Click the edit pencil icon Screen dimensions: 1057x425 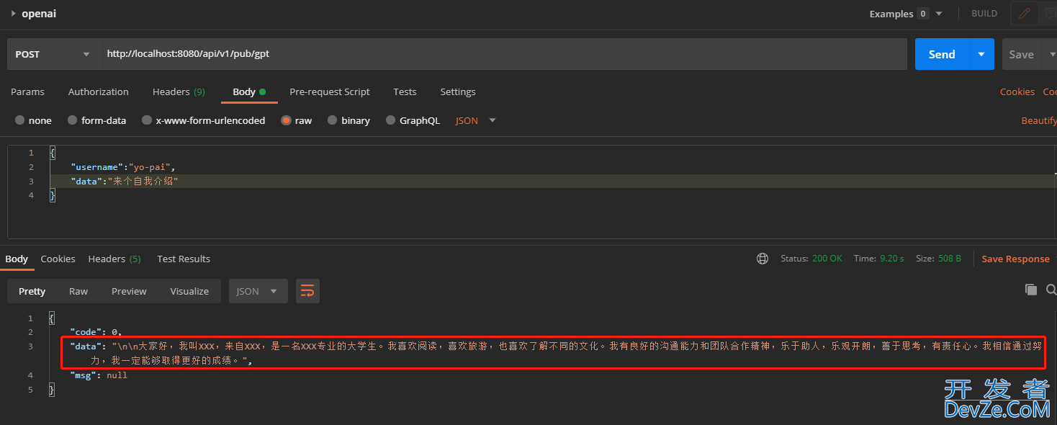(x=1024, y=14)
